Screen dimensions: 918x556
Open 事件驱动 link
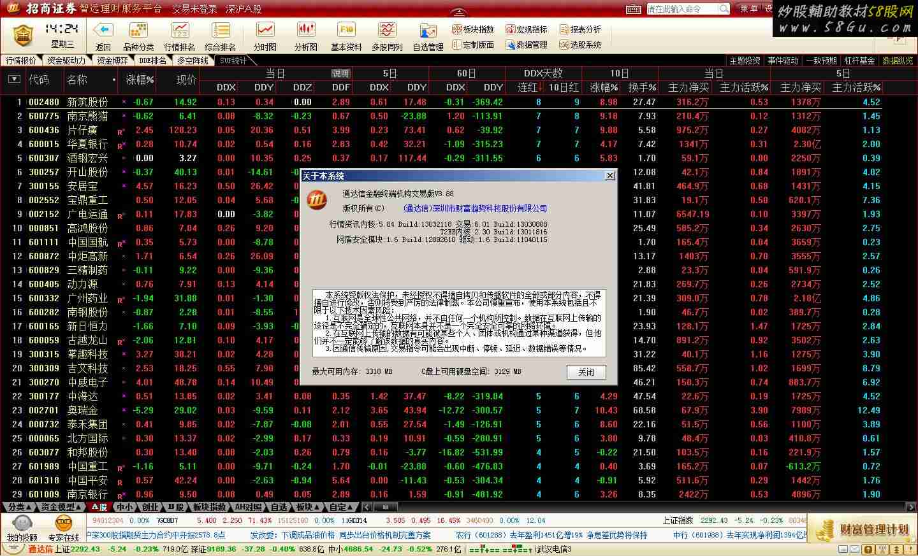click(x=783, y=61)
